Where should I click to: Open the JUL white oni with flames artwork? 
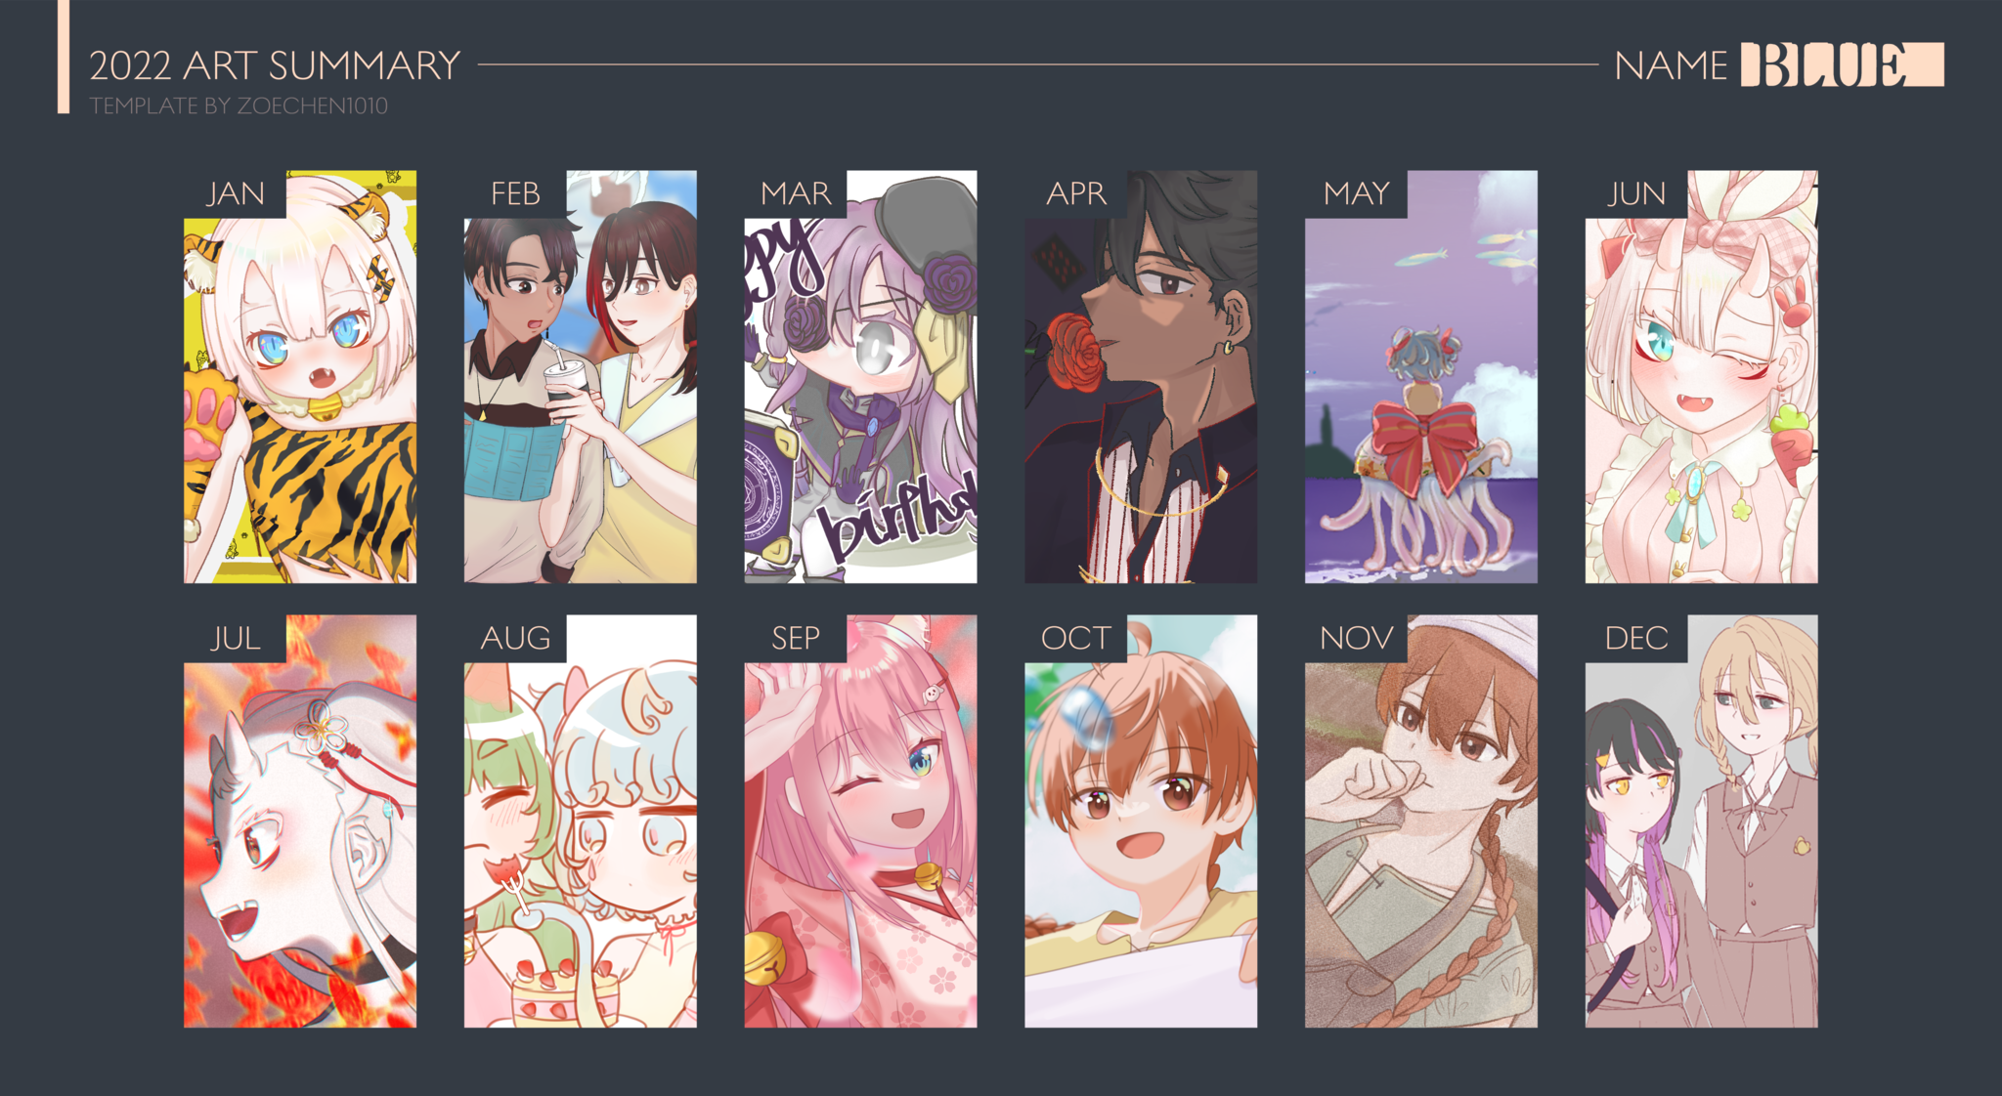[300, 821]
